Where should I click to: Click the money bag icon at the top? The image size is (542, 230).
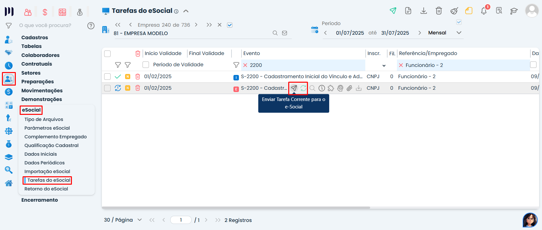click(x=80, y=12)
